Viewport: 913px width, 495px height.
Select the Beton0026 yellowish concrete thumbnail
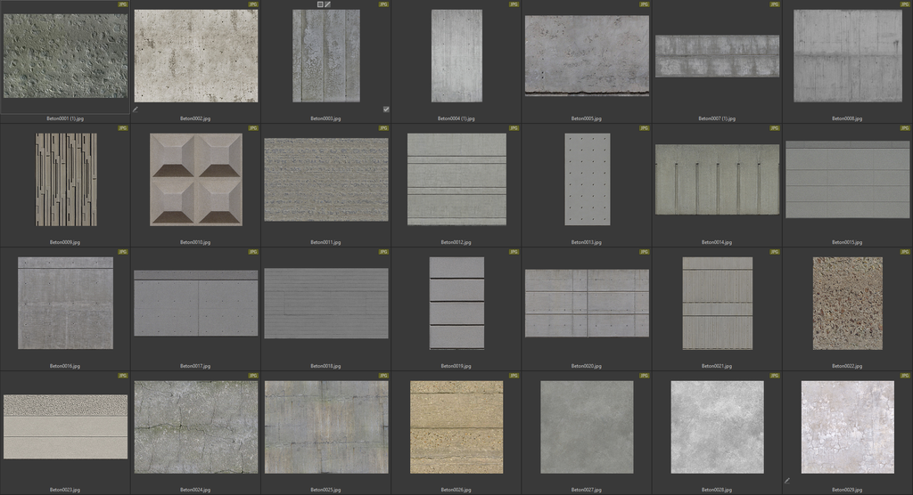click(456, 426)
